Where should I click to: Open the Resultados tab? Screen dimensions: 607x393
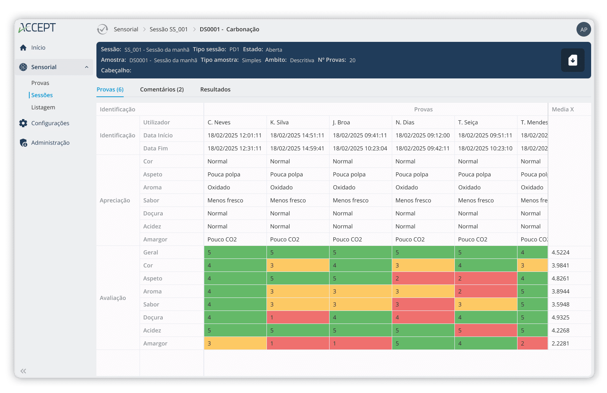tap(215, 89)
